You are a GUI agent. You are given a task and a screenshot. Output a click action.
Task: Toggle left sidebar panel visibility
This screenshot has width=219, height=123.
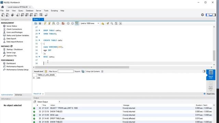(x=207, y=15)
